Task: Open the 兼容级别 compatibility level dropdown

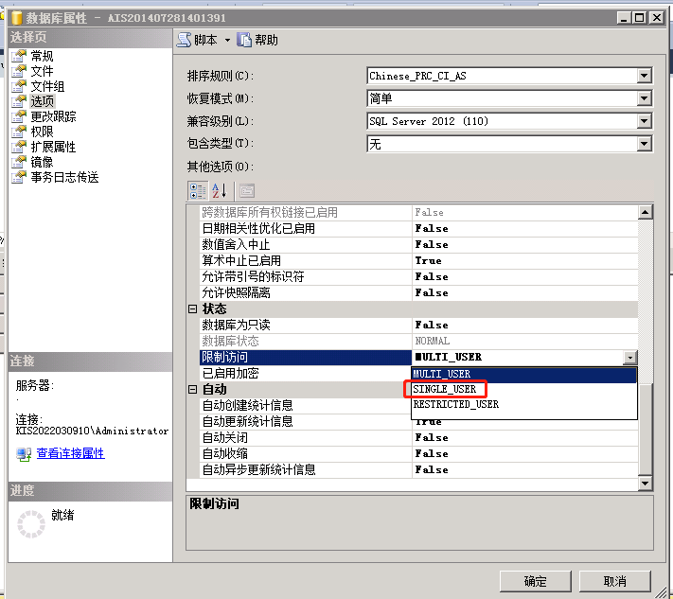Action: coord(645,121)
